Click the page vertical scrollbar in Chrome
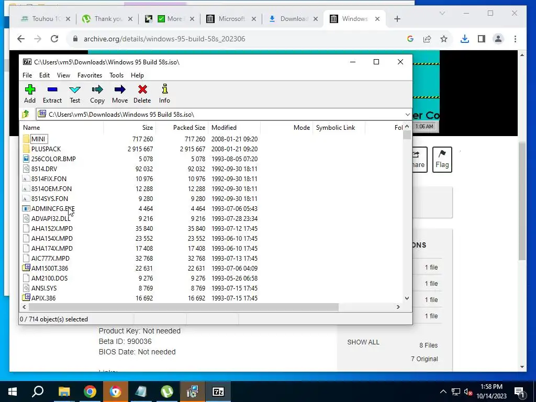Screen dimensions: 536x402 tap(522, 200)
